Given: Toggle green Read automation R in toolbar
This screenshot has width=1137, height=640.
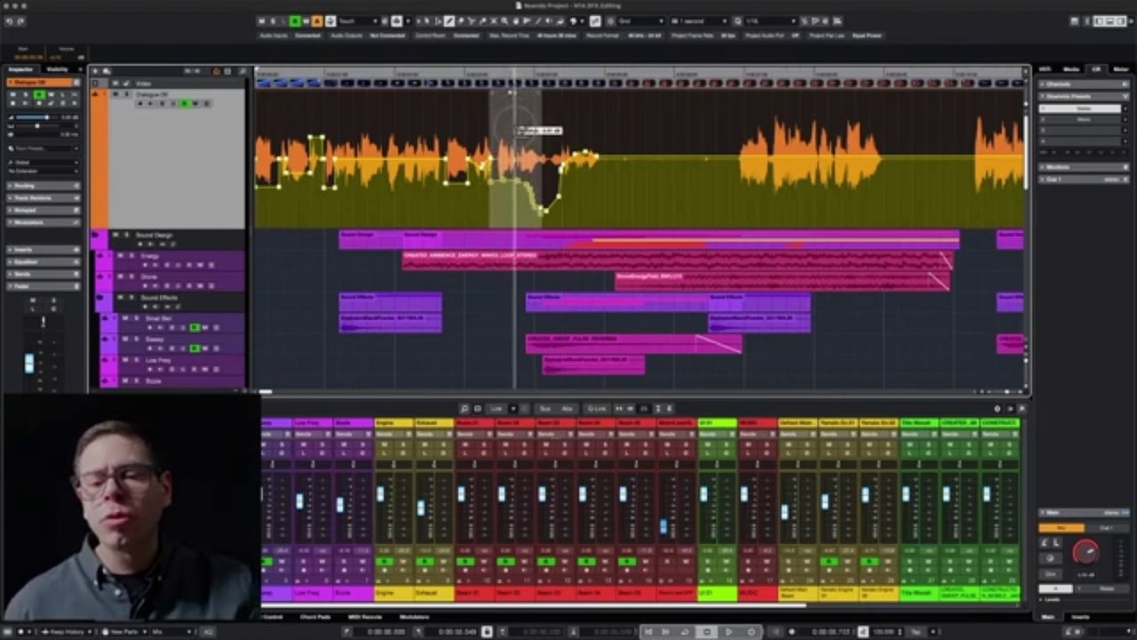Looking at the screenshot, I should click(295, 20).
